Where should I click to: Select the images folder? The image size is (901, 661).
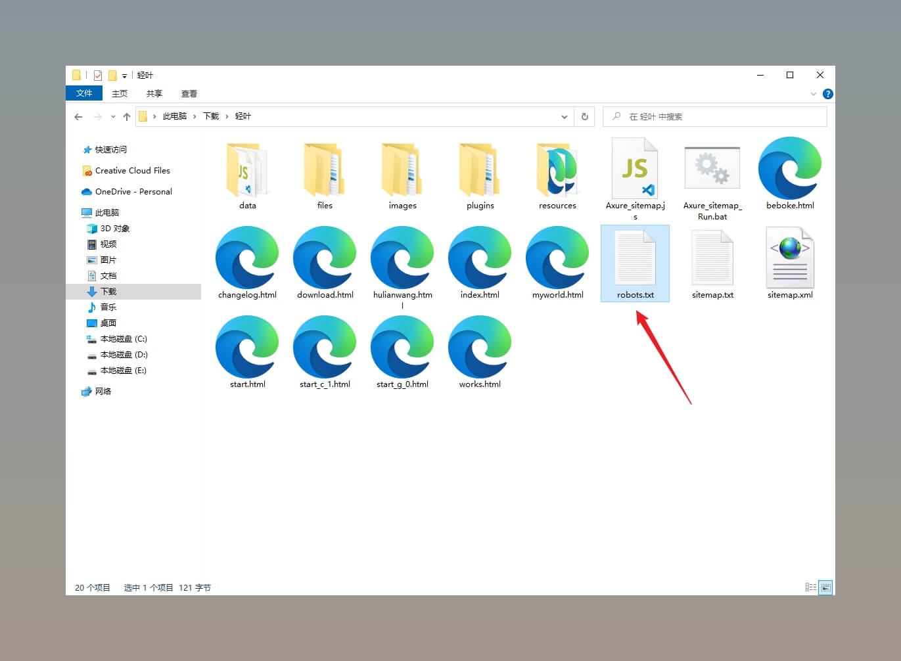(x=402, y=175)
